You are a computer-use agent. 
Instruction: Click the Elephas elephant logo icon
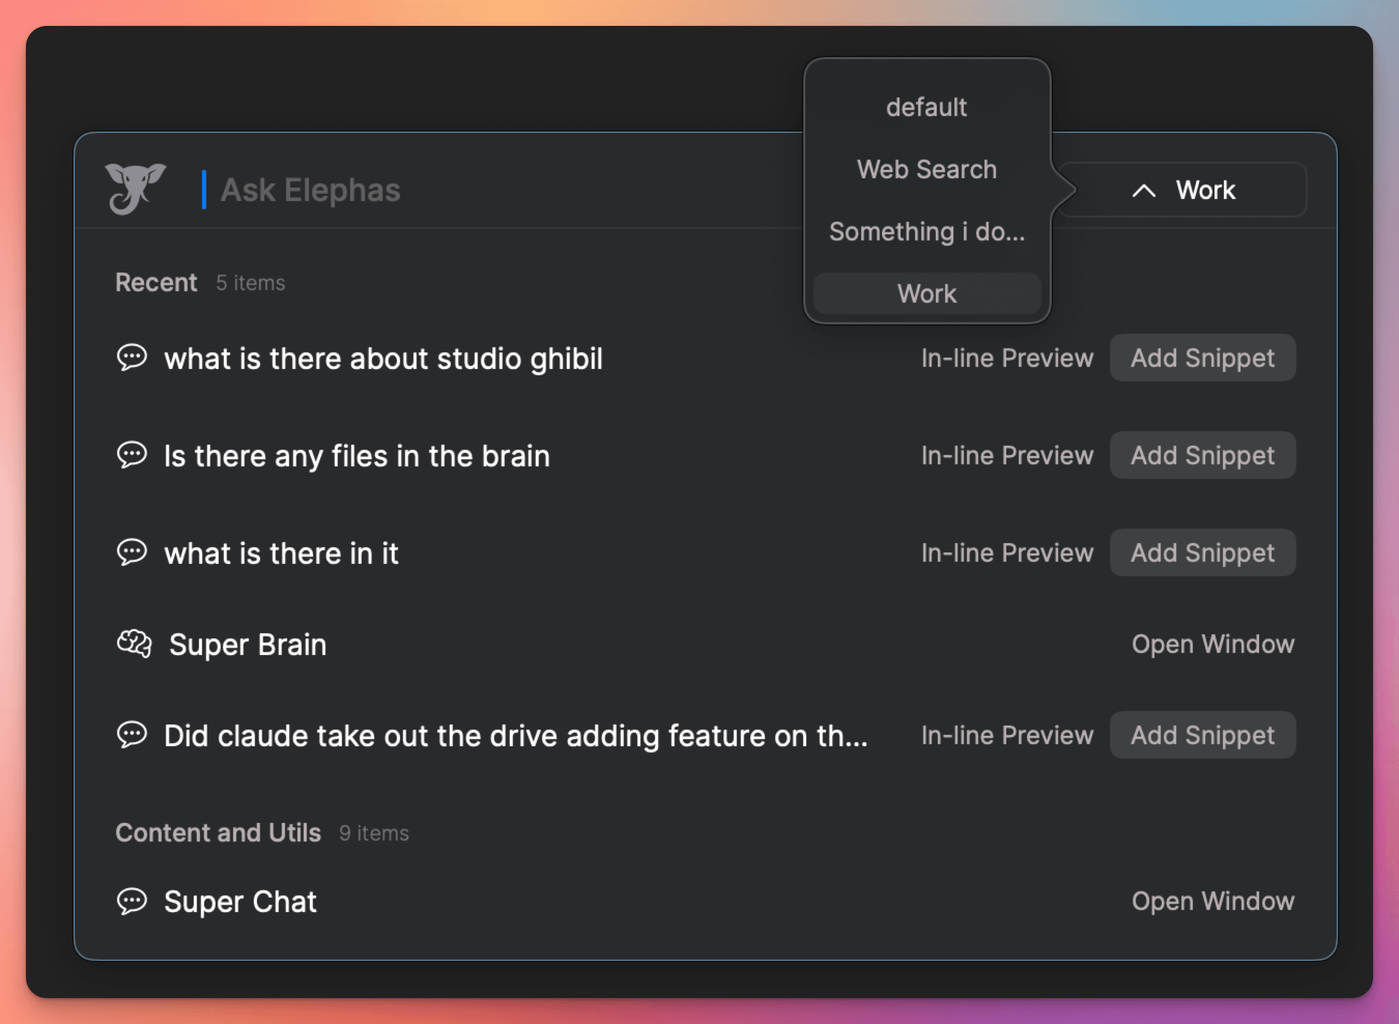(x=135, y=188)
